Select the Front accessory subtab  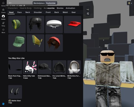(x=48, y=12)
